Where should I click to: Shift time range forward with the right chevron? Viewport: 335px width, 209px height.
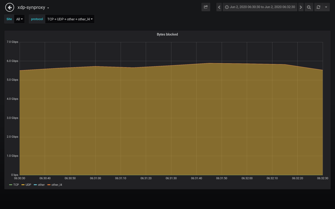click(x=301, y=7)
